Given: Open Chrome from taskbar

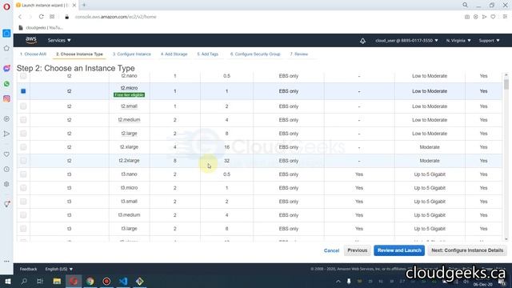Looking at the screenshot, I should tap(90, 281).
